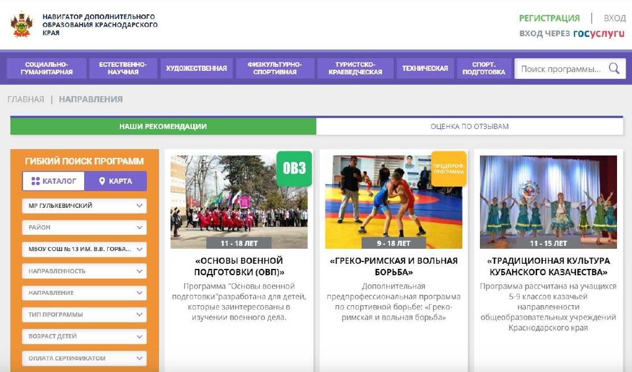Open the ТИП ПРОГРАММЫ dropdown

[x=84, y=314]
